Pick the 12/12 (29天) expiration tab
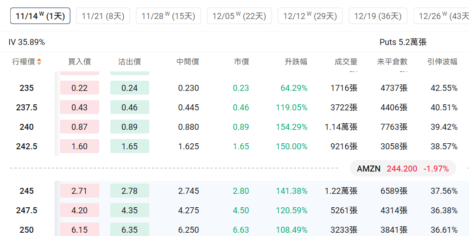This screenshot has width=469, height=236. pos(310,16)
